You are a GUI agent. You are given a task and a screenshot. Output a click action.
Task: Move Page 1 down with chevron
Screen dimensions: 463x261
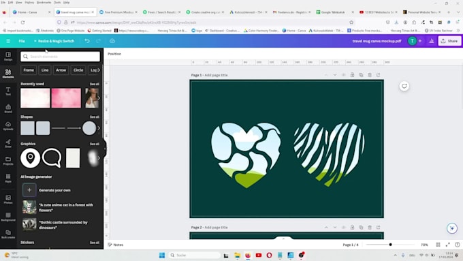pyautogui.click(x=335, y=75)
